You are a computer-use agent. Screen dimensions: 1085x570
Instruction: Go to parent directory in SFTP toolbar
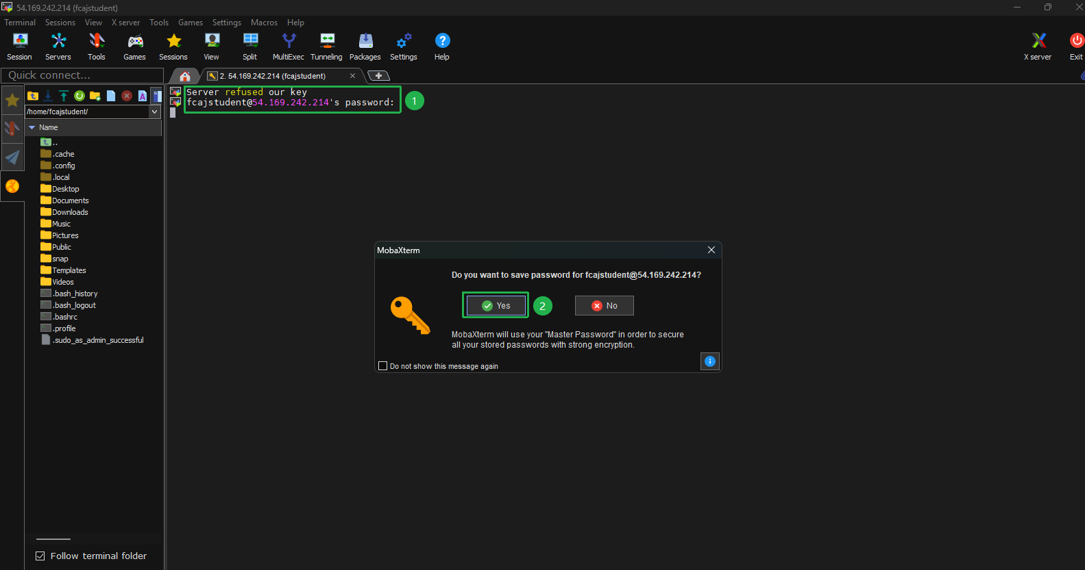click(x=33, y=96)
